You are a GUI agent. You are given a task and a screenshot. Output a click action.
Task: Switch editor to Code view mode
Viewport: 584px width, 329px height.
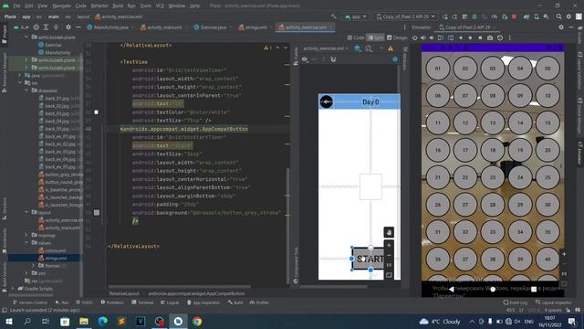point(356,37)
